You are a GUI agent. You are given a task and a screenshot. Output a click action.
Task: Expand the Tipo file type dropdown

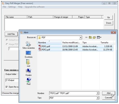98,98
